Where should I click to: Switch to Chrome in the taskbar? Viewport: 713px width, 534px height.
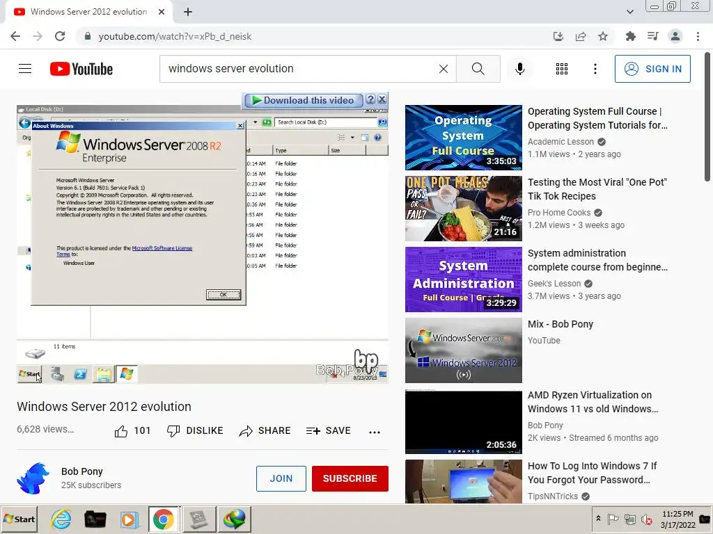tap(163, 519)
